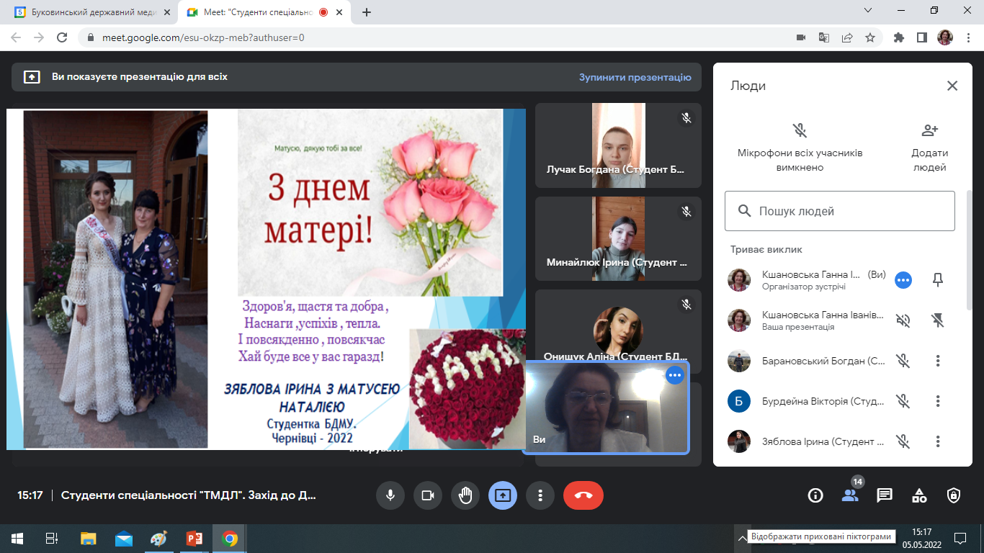Mute Барановський Богдан microphone icon
Screen dimensions: 984x553
click(903, 361)
